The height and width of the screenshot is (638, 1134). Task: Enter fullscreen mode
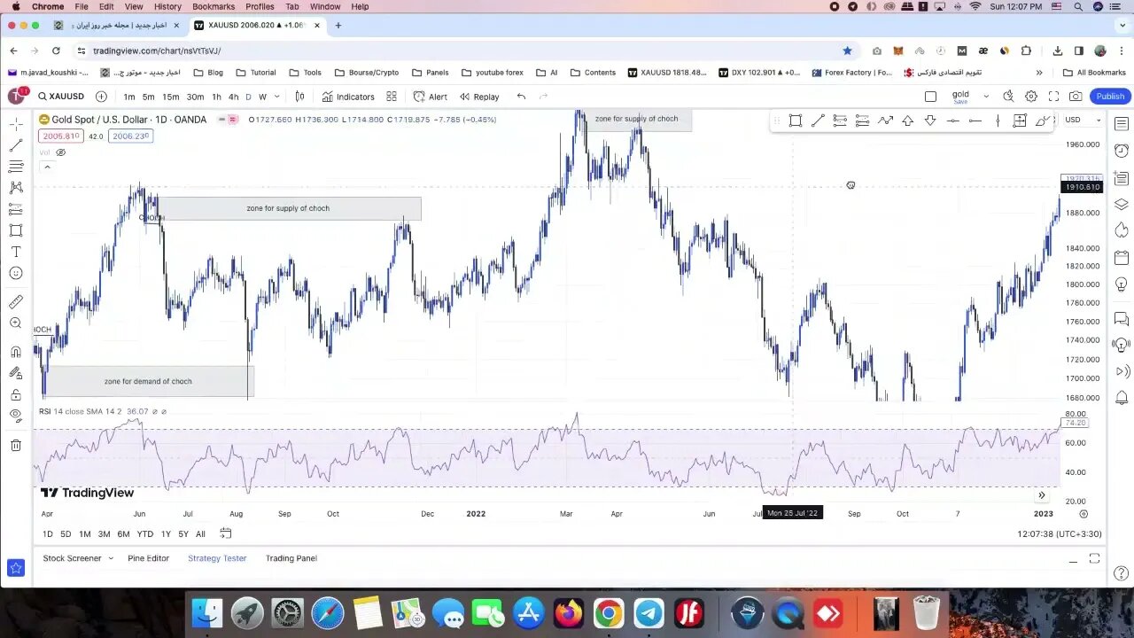(1053, 97)
